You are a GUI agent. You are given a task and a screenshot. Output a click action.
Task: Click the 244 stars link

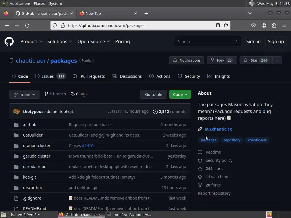coord(214,169)
